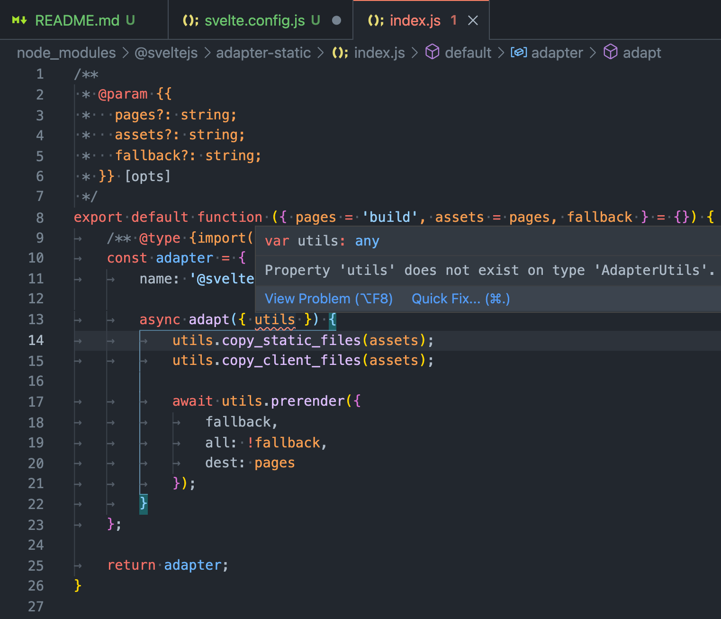Select the Markdown icon on README.md tab
This screenshot has width=721, height=619.
point(20,20)
